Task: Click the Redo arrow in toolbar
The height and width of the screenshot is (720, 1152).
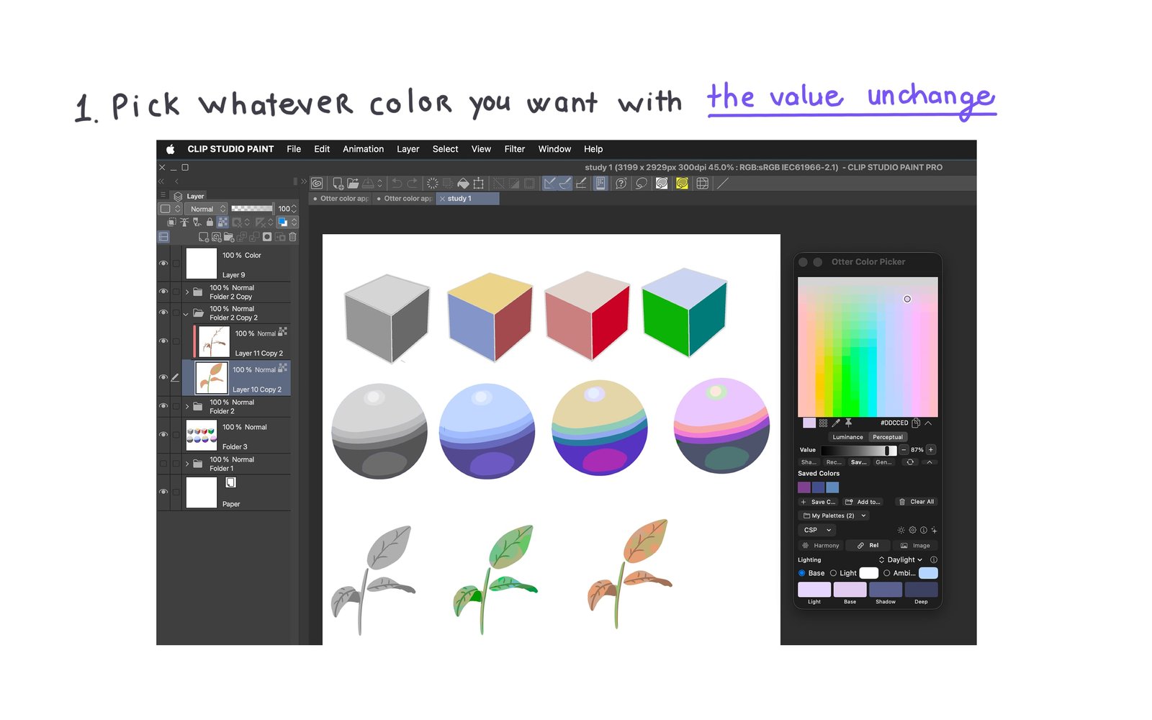Action: click(413, 184)
